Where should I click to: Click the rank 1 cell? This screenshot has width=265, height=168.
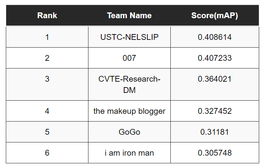point(47,37)
